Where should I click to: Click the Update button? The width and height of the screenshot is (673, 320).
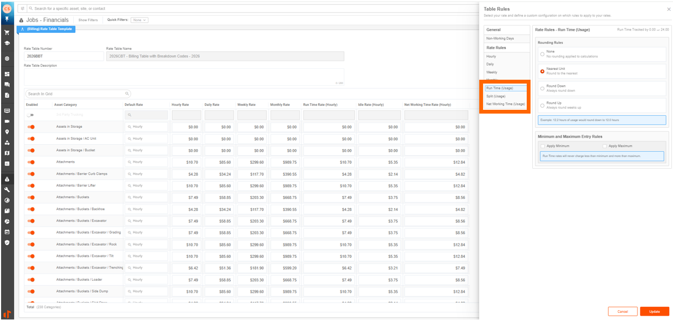tap(654, 312)
